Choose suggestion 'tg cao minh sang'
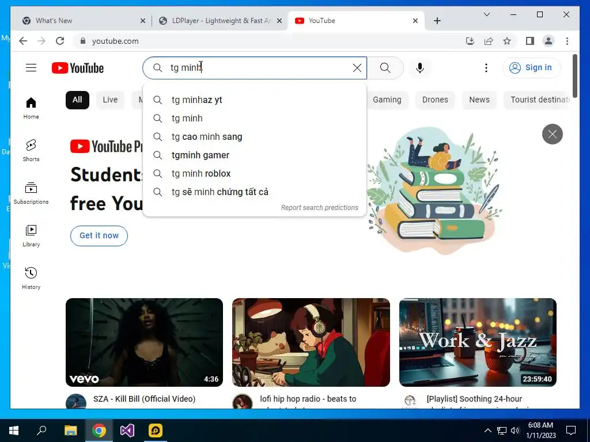The height and width of the screenshot is (442, 590). [x=255, y=137]
